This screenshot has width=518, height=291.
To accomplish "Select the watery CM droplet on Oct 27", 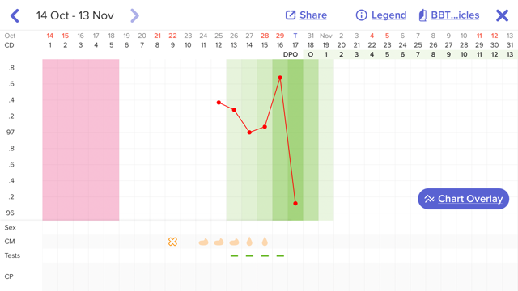I will point(249,242).
